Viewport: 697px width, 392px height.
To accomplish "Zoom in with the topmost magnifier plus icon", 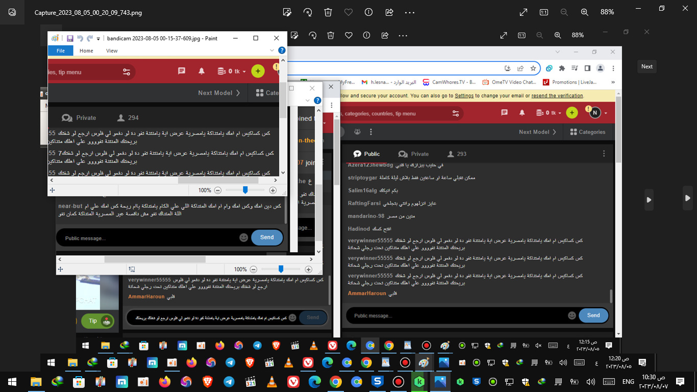I will 584,12.
